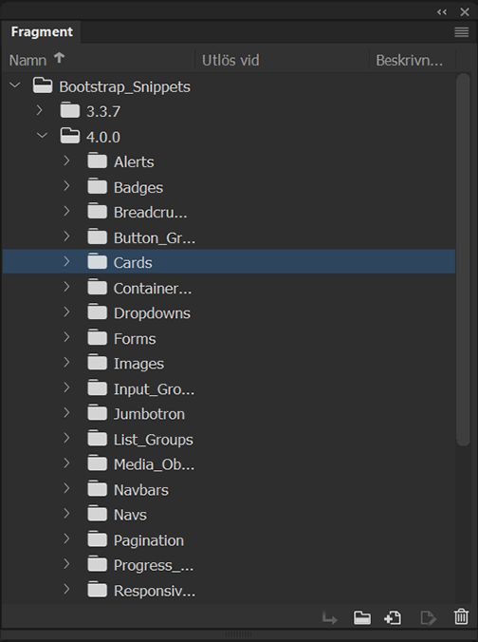Click the 3.3.7 folder icon
Image resolution: width=478 pixels, height=642 pixels.
[x=70, y=110]
